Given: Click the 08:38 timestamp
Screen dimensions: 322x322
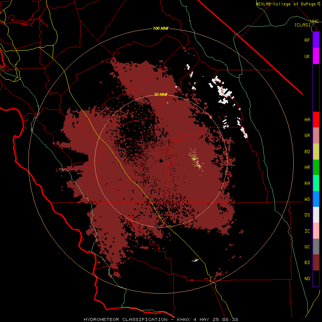Looking at the screenshot, I should pyautogui.click(x=230, y=319).
